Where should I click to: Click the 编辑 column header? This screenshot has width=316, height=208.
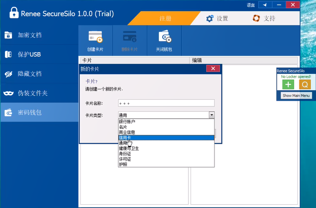pos(243,60)
